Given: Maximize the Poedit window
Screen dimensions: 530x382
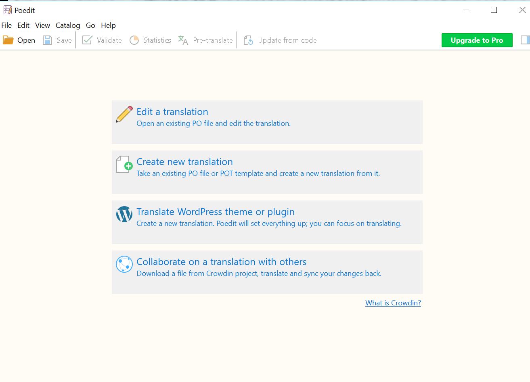Looking at the screenshot, I should click(494, 10).
